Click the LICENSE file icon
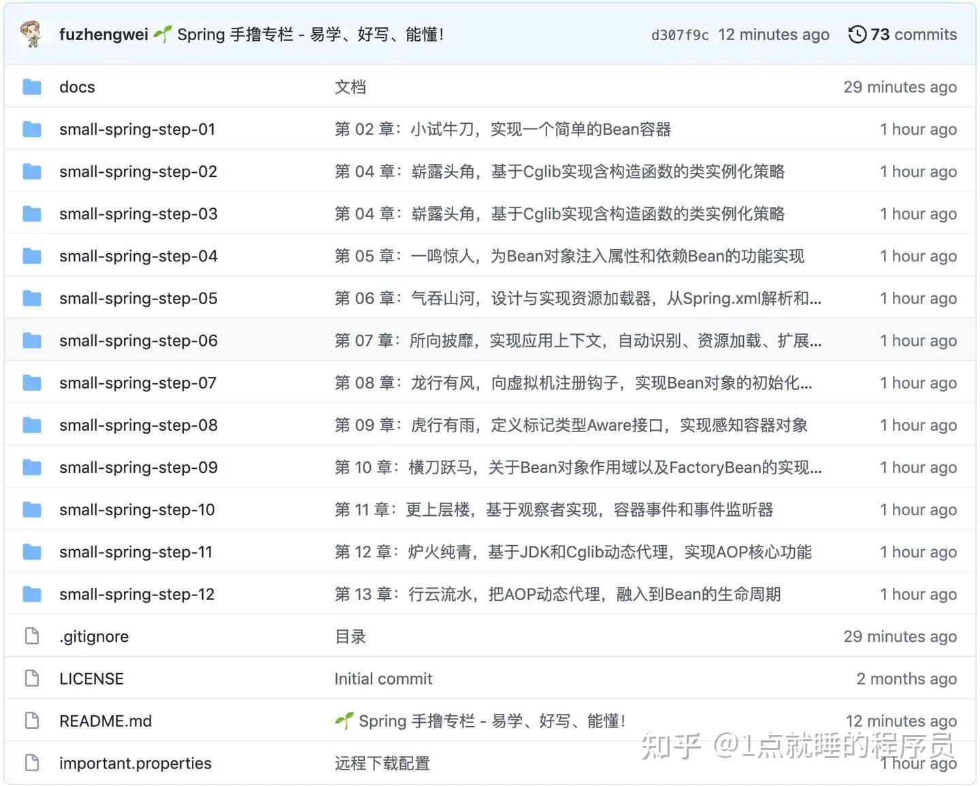The width and height of the screenshot is (980, 786). click(32, 678)
